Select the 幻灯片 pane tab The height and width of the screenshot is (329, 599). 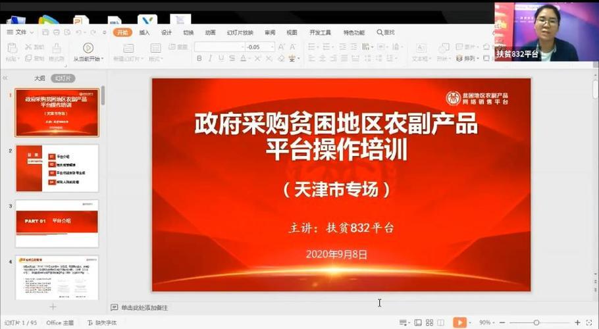pyautogui.click(x=63, y=78)
